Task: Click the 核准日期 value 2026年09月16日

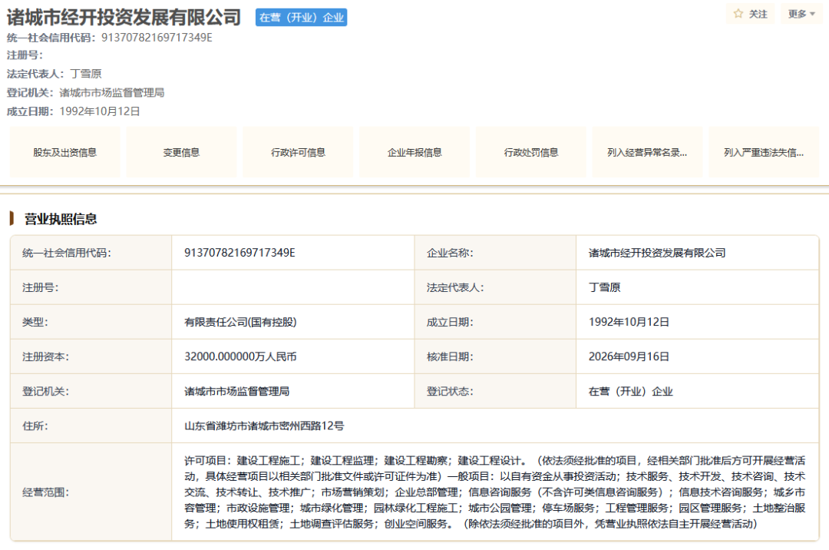Action: 629,357
